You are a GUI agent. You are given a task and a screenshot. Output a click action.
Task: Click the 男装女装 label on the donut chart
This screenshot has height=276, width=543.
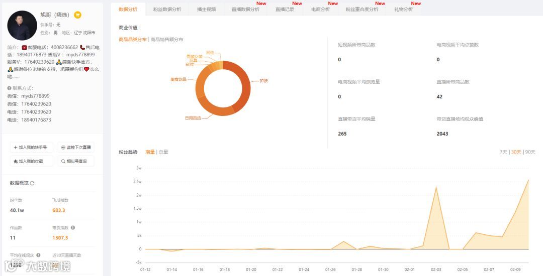[194, 56]
